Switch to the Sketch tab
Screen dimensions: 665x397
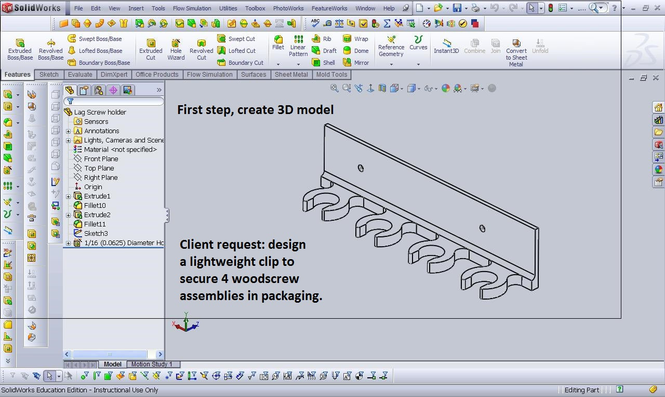point(49,75)
